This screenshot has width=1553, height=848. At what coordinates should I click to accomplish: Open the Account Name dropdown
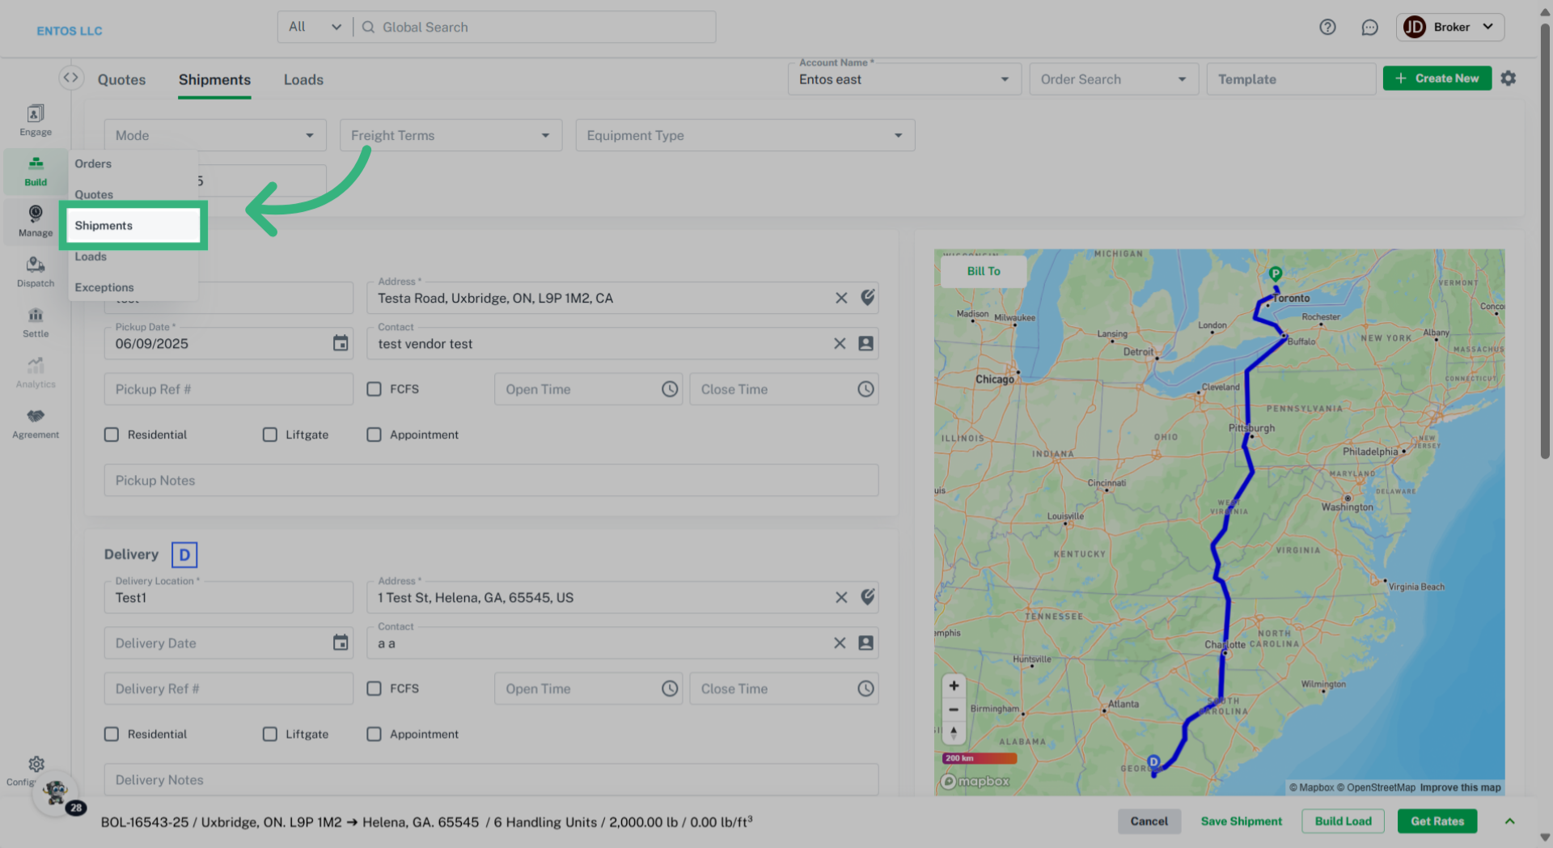(x=903, y=79)
